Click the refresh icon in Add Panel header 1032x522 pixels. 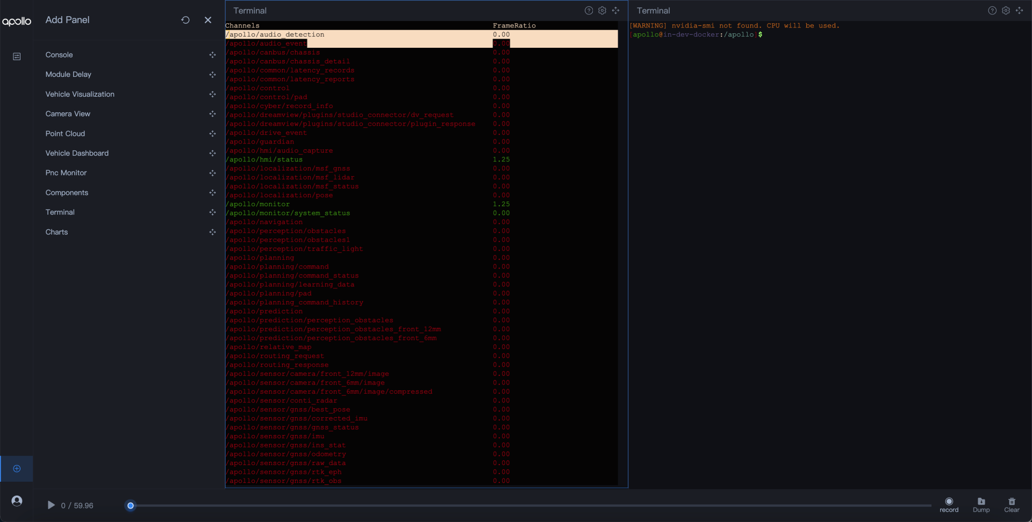coord(185,20)
